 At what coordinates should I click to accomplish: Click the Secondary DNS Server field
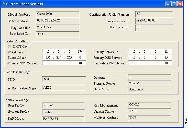coord(150,63)
